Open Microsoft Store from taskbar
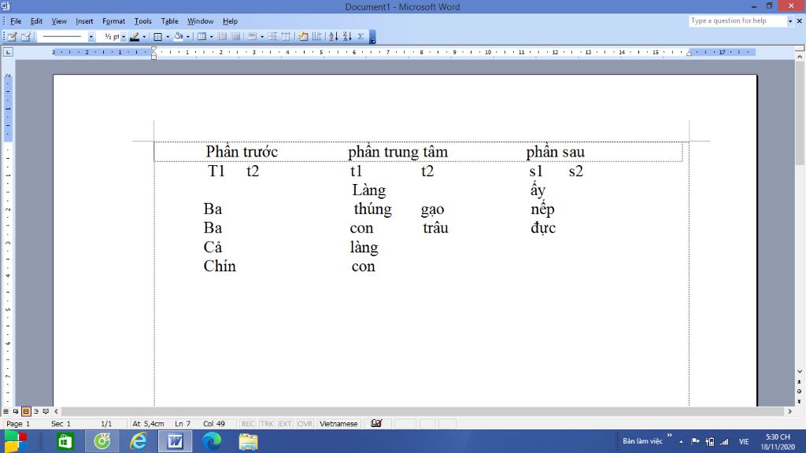806x453 pixels. [65, 442]
